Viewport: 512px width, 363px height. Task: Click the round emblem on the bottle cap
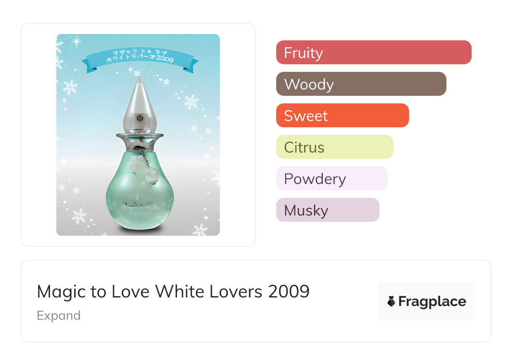pos(140,118)
